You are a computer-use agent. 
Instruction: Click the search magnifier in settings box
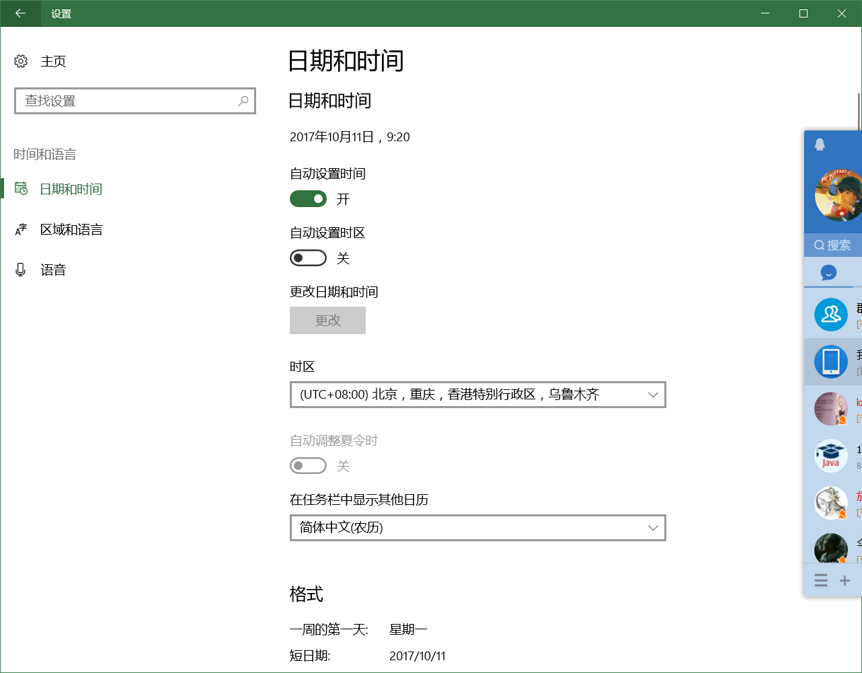[243, 101]
